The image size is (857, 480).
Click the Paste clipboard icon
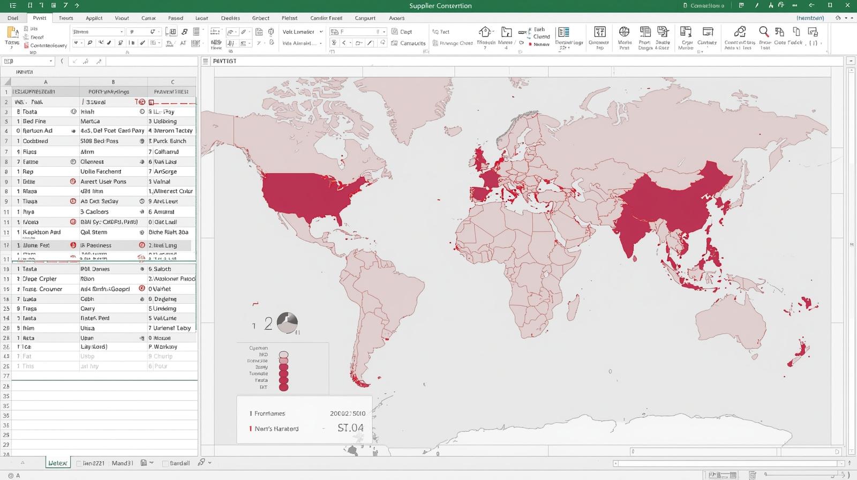[x=12, y=33]
